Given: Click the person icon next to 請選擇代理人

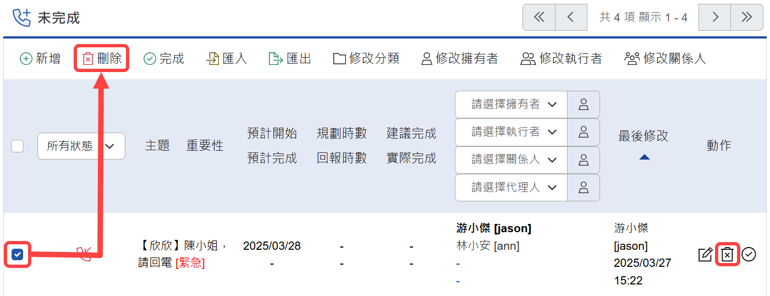Looking at the screenshot, I should point(584,188).
